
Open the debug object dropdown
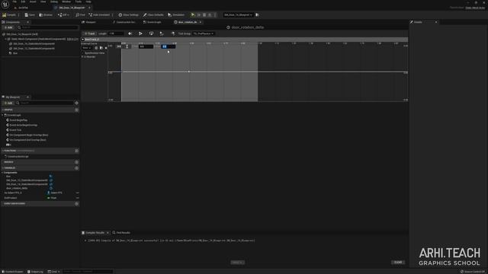click(x=238, y=14)
